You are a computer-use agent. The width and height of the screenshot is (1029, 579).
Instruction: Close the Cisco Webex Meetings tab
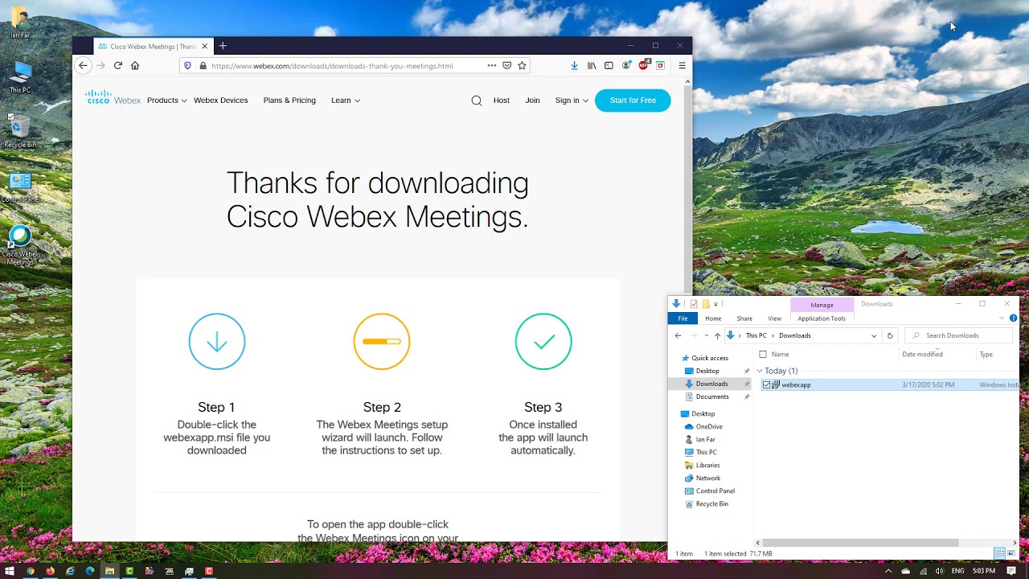point(204,46)
